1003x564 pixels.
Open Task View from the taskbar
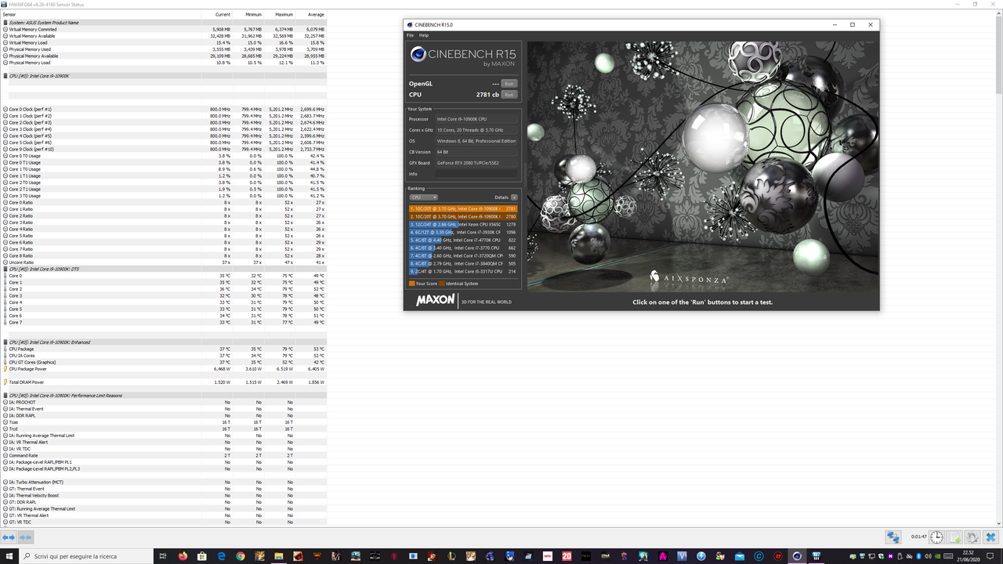pos(161,556)
